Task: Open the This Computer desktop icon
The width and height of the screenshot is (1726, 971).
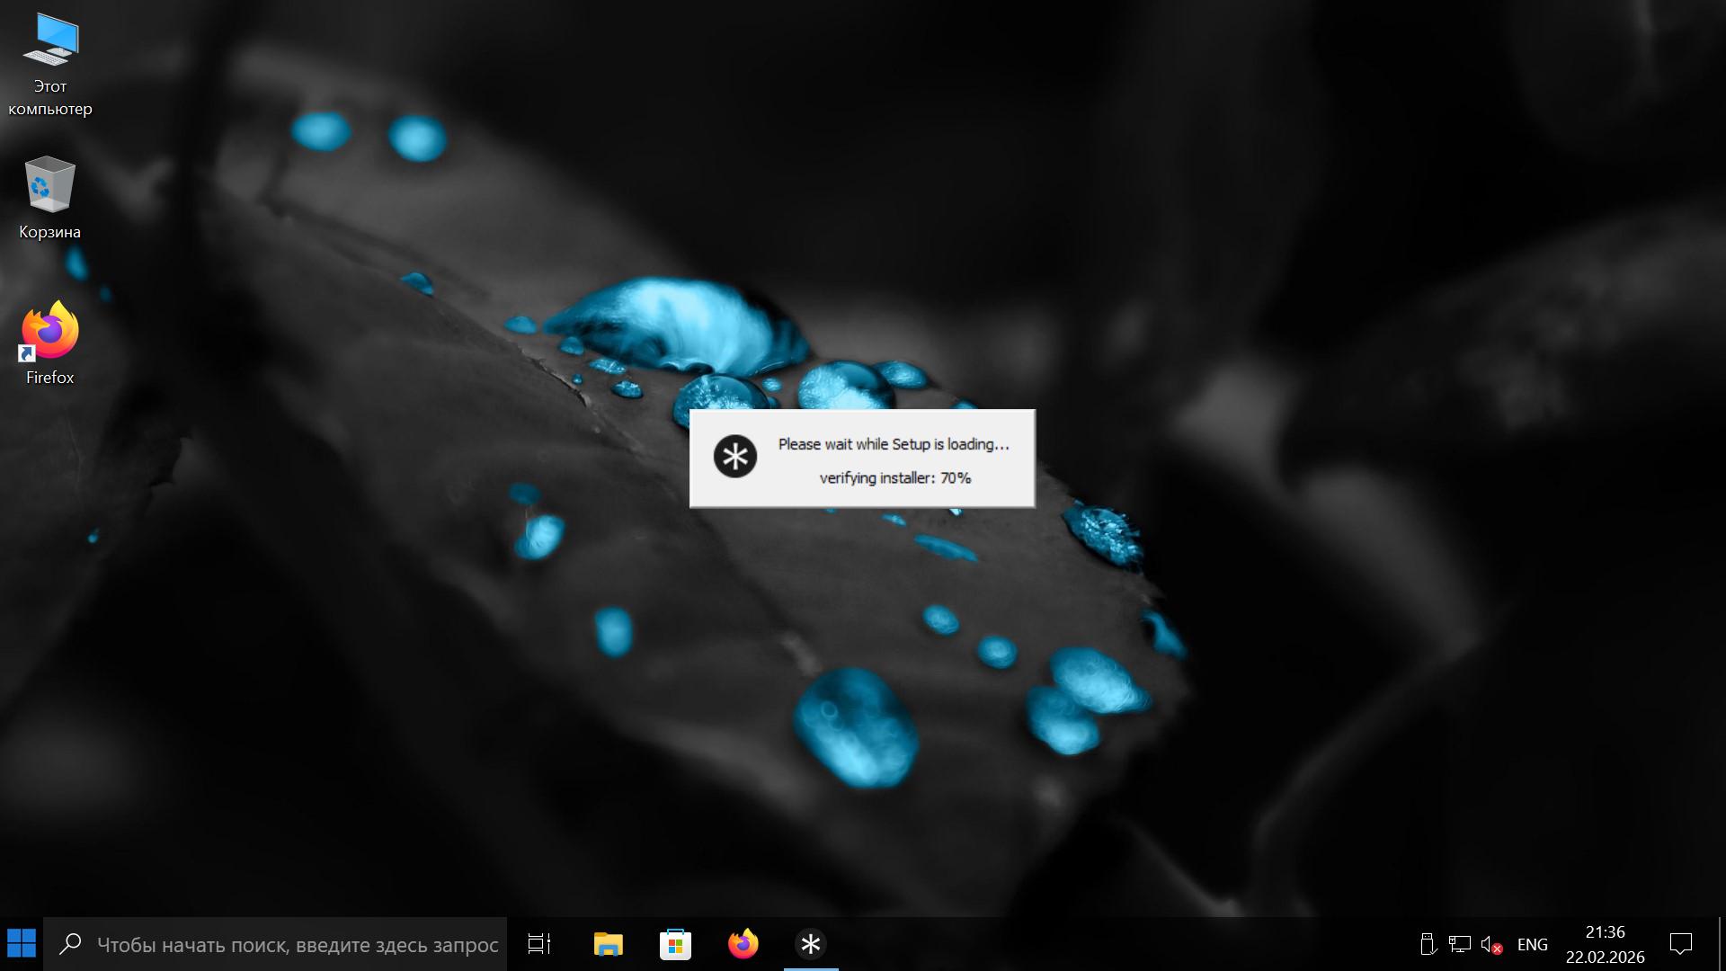Action: [50, 43]
